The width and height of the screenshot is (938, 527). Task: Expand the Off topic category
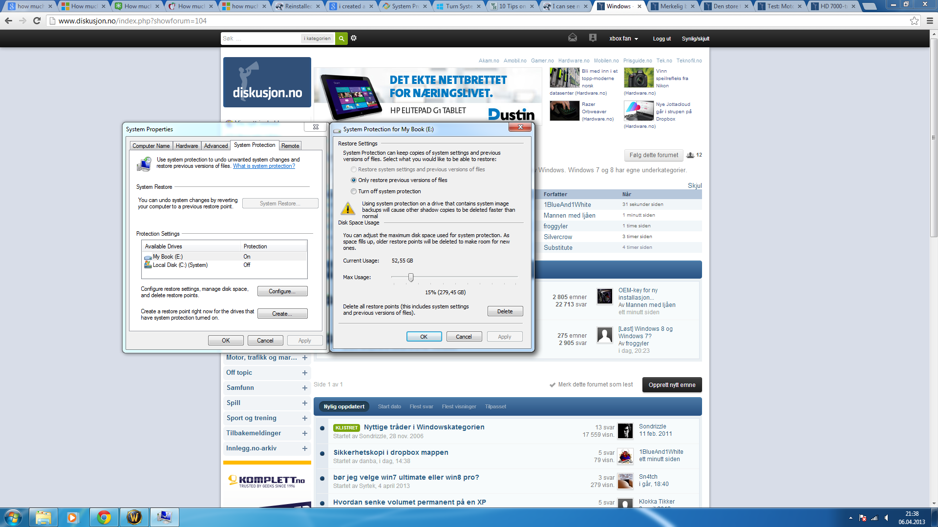click(305, 373)
